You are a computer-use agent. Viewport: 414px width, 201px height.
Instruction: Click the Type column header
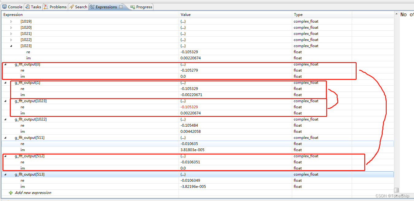pos(322,15)
